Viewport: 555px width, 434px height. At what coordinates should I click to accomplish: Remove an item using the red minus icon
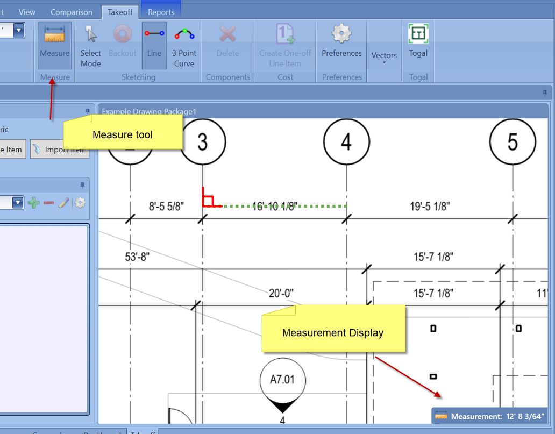pyautogui.click(x=49, y=203)
